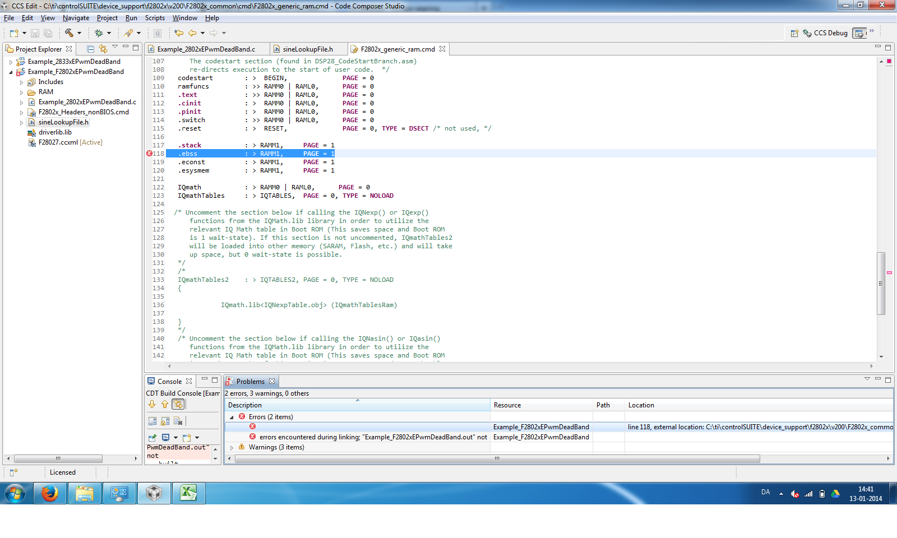Screen dimensions: 897x538
Task: Click the Save toolbar icon
Action: click(35, 33)
